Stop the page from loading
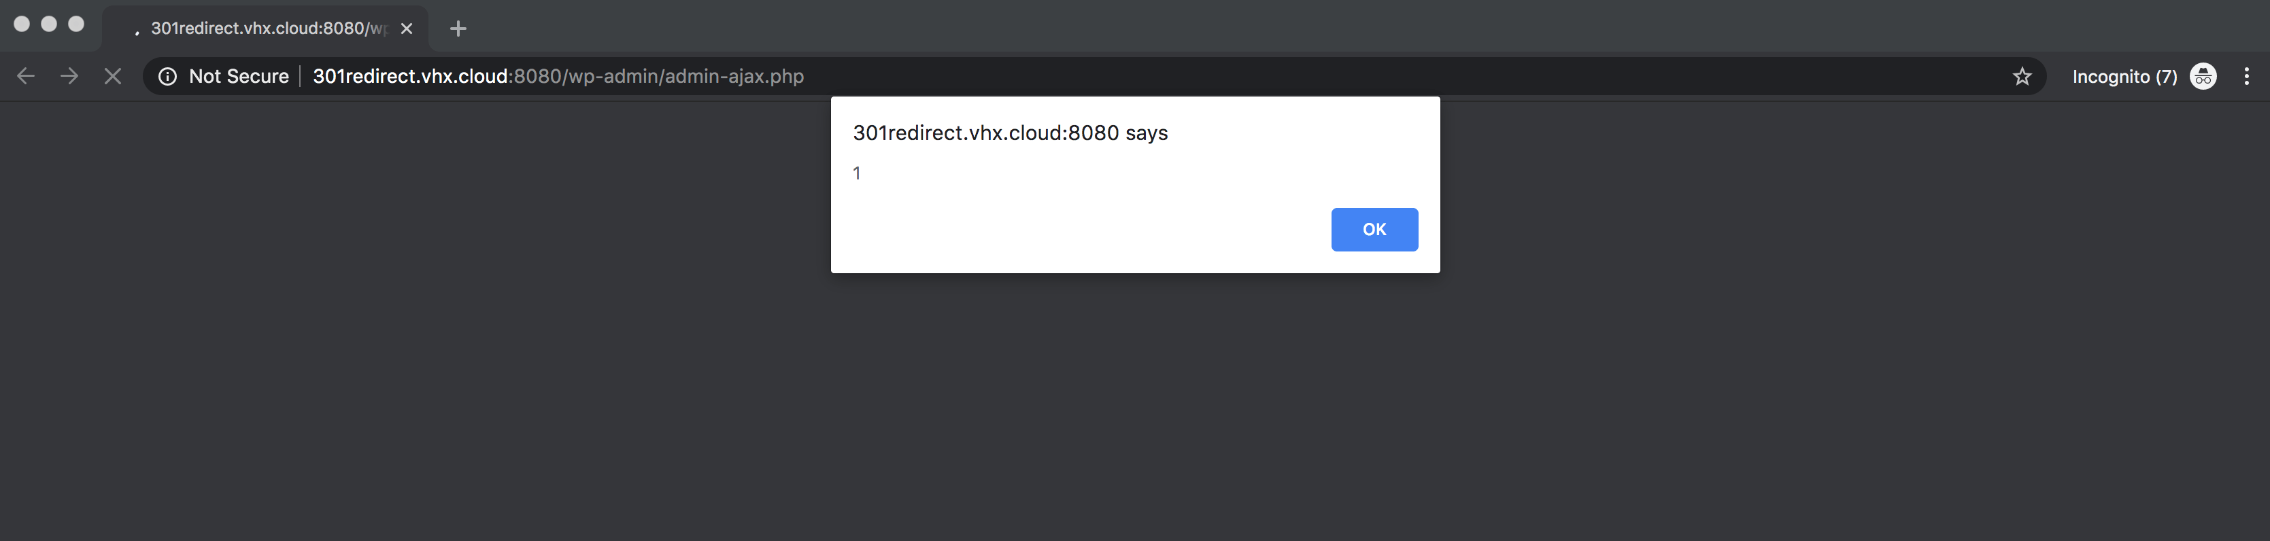The height and width of the screenshot is (541, 2270). tap(113, 77)
